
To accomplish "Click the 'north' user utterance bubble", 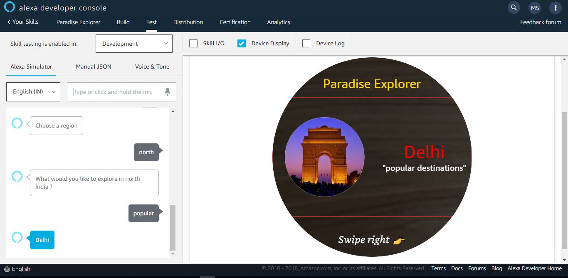I will (146, 152).
